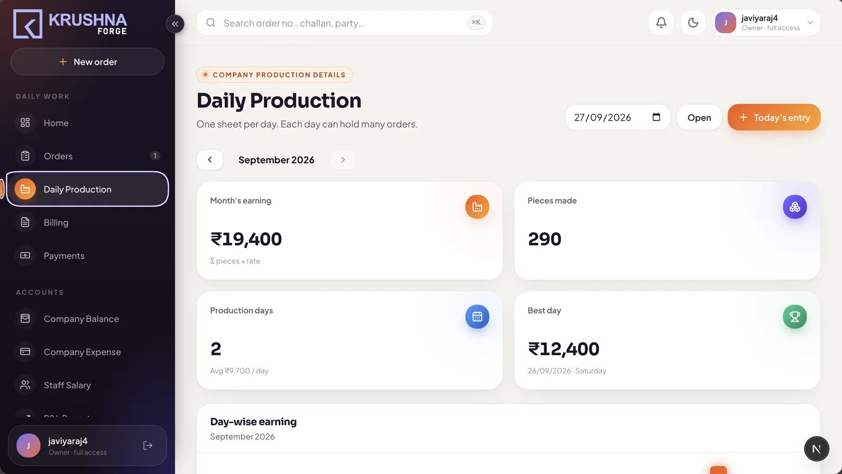Add Today's entry

pyautogui.click(x=774, y=117)
